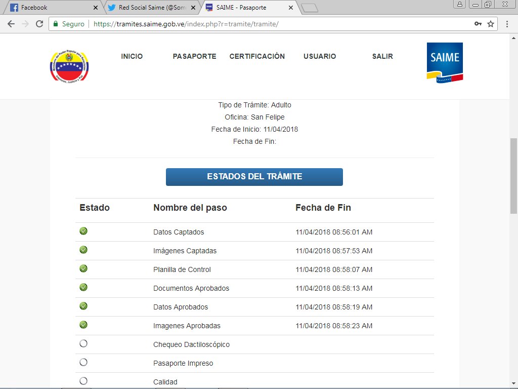Go back using the browser back arrow
This screenshot has height=389, width=518.
pos(11,24)
